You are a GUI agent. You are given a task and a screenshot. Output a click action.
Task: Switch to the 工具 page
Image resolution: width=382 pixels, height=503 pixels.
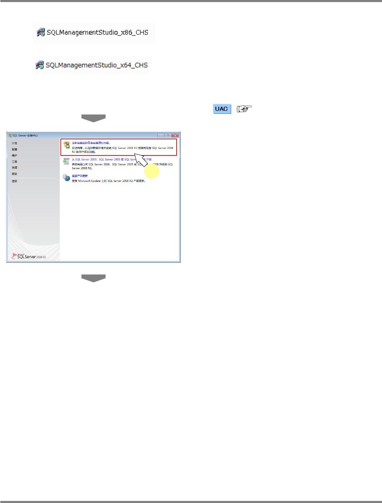click(14, 162)
